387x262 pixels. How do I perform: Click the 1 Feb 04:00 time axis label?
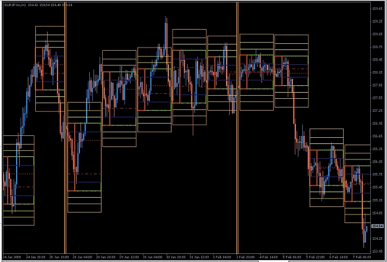[x=223, y=257]
